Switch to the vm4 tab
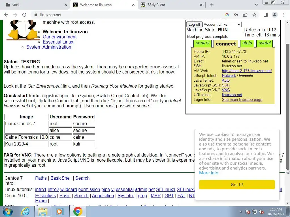Viewport: 290px width, 217px height. [x=35, y=5]
